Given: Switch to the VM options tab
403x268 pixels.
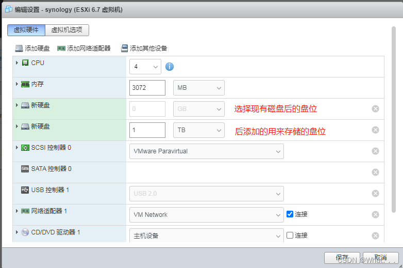Looking at the screenshot, I should click(67, 30).
